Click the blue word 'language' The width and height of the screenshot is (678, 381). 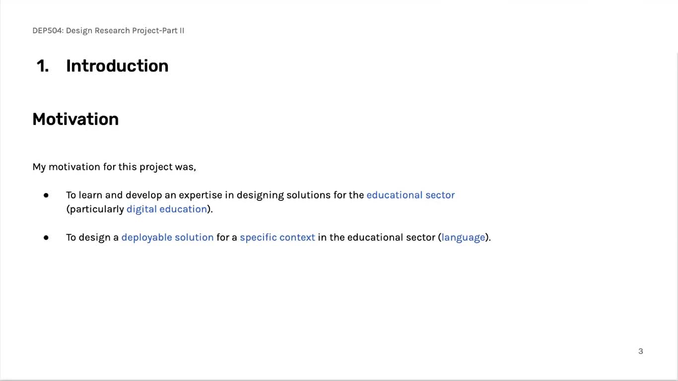[x=463, y=237]
